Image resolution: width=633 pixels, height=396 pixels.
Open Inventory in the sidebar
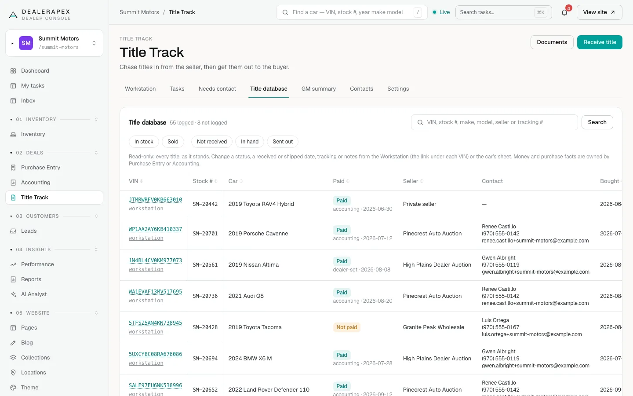click(x=54, y=134)
